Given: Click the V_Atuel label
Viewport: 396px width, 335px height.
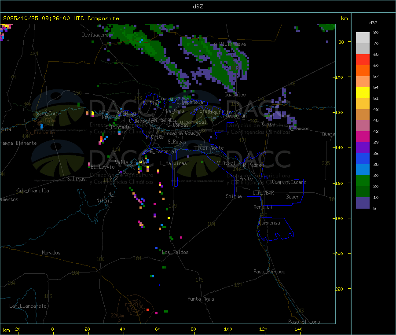Looking at the screenshot, I should 226,163.
